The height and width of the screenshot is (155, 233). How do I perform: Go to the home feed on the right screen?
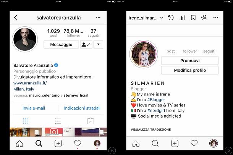(x=136, y=144)
